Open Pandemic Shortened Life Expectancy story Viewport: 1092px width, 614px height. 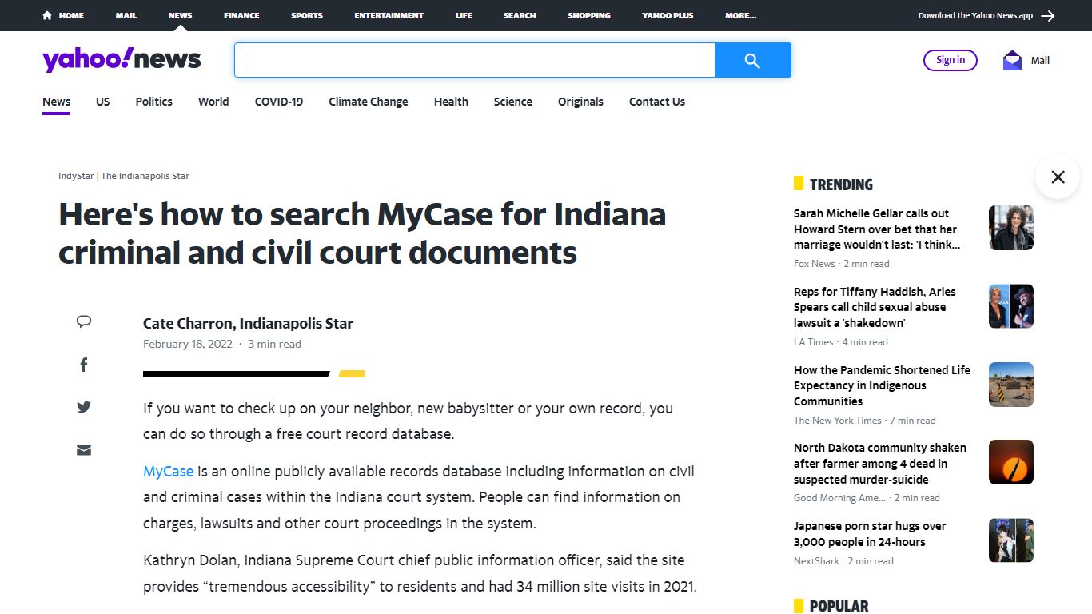[x=882, y=386]
